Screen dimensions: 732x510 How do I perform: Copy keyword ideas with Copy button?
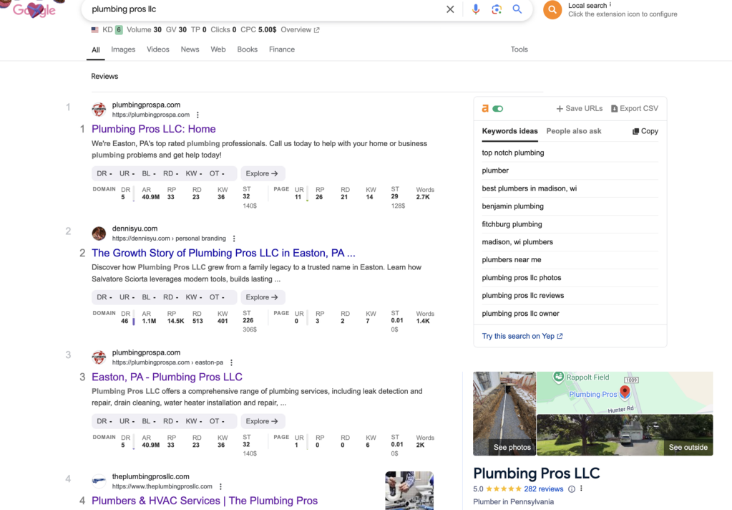pyautogui.click(x=645, y=131)
